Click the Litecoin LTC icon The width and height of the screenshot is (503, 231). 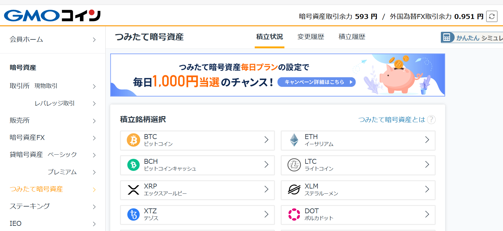click(x=294, y=165)
